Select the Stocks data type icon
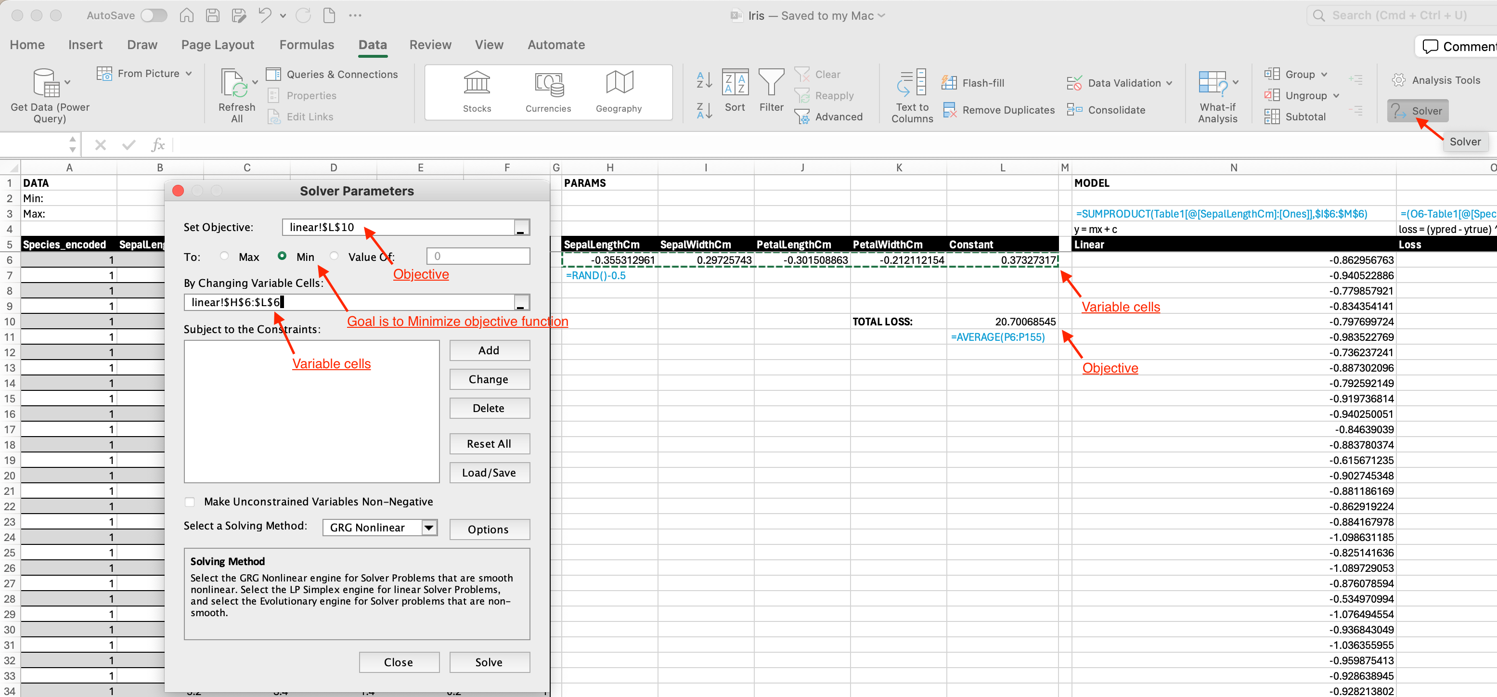 point(477,82)
